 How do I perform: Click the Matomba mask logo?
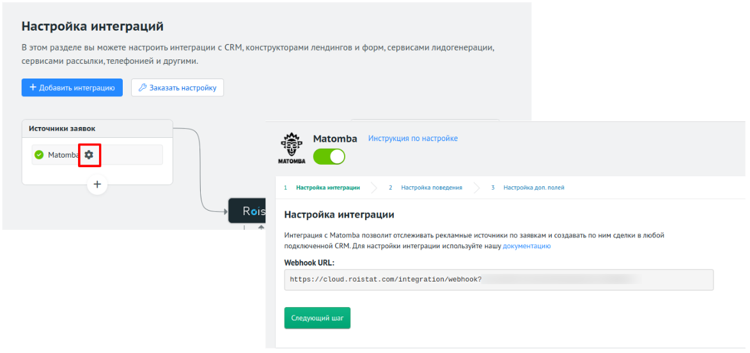(x=292, y=148)
